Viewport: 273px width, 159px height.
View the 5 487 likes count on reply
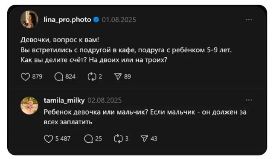click(x=63, y=139)
